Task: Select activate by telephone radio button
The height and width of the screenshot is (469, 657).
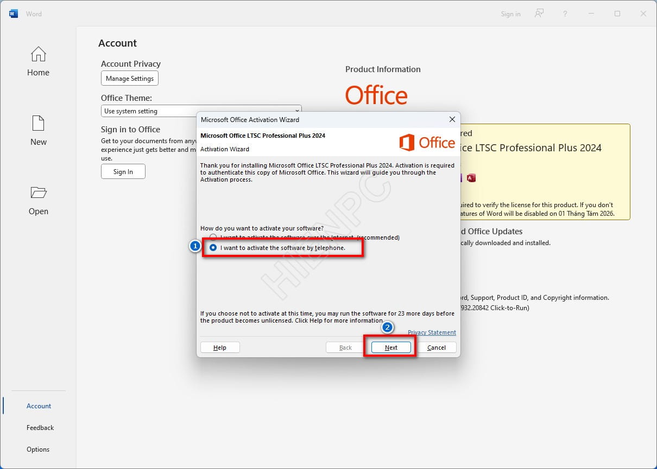Action: [x=213, y=248]
